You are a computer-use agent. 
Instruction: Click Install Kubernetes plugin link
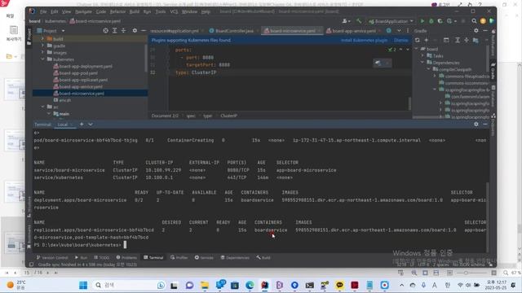point(365,40)
